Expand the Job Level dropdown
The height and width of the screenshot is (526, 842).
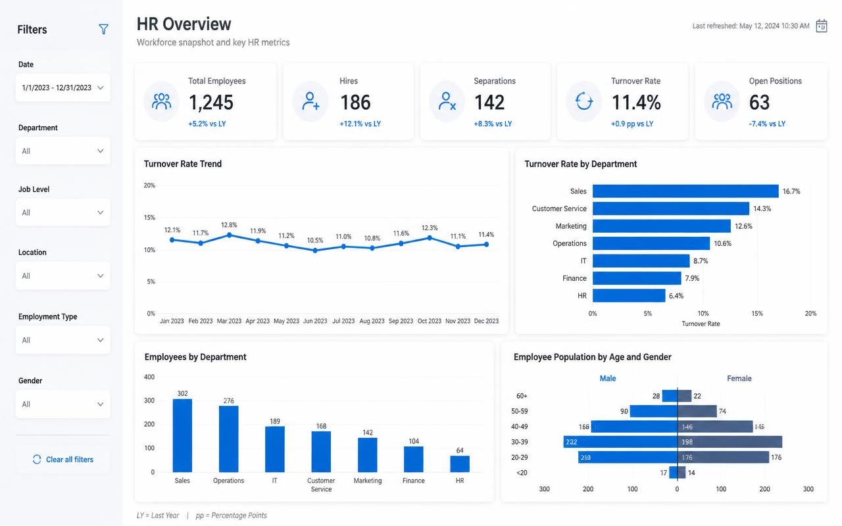[63, 212]
